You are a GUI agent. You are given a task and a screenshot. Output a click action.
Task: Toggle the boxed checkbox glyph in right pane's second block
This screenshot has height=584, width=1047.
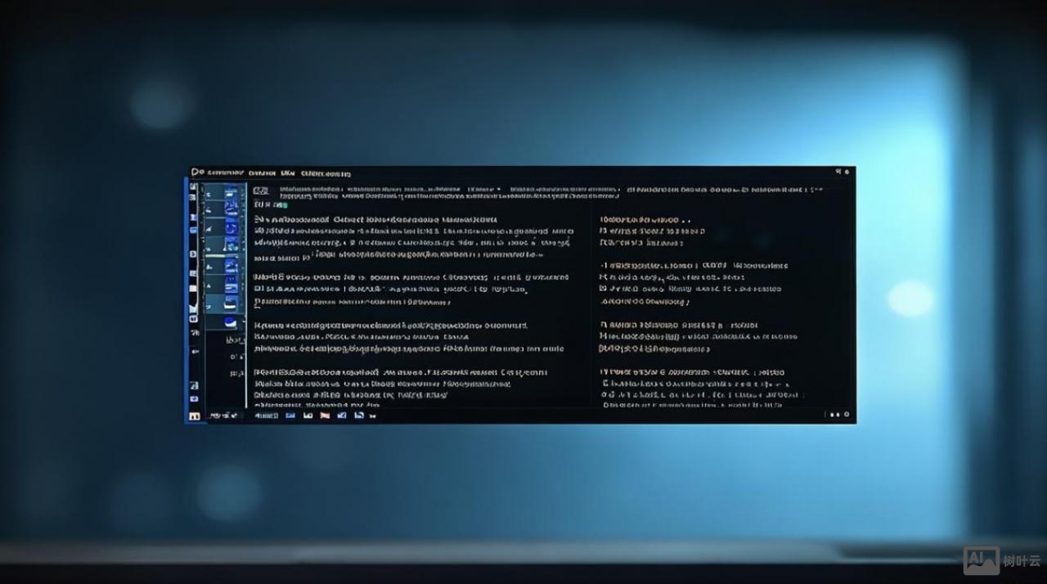[x=603, y=289]
